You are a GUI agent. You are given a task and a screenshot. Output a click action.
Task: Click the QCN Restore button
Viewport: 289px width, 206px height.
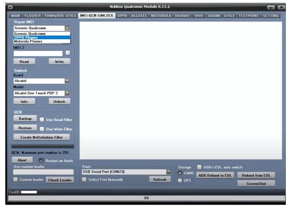[25, 128]
